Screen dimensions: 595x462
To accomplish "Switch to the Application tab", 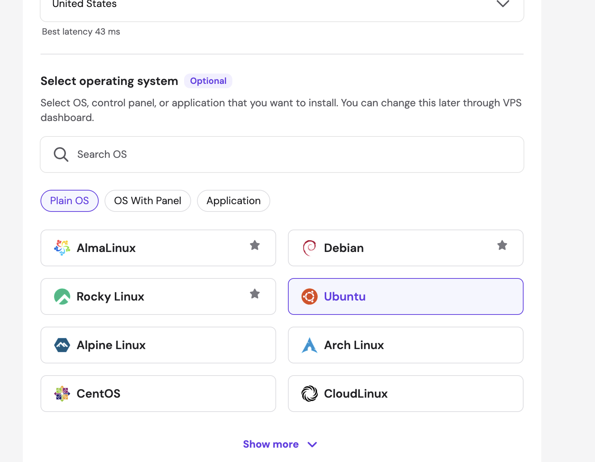I will (x=233, y=201).
